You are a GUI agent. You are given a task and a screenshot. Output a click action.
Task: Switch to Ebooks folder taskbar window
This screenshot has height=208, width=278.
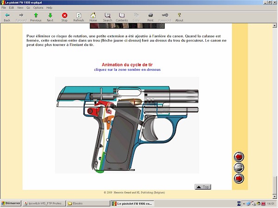(x=88, y=203)
